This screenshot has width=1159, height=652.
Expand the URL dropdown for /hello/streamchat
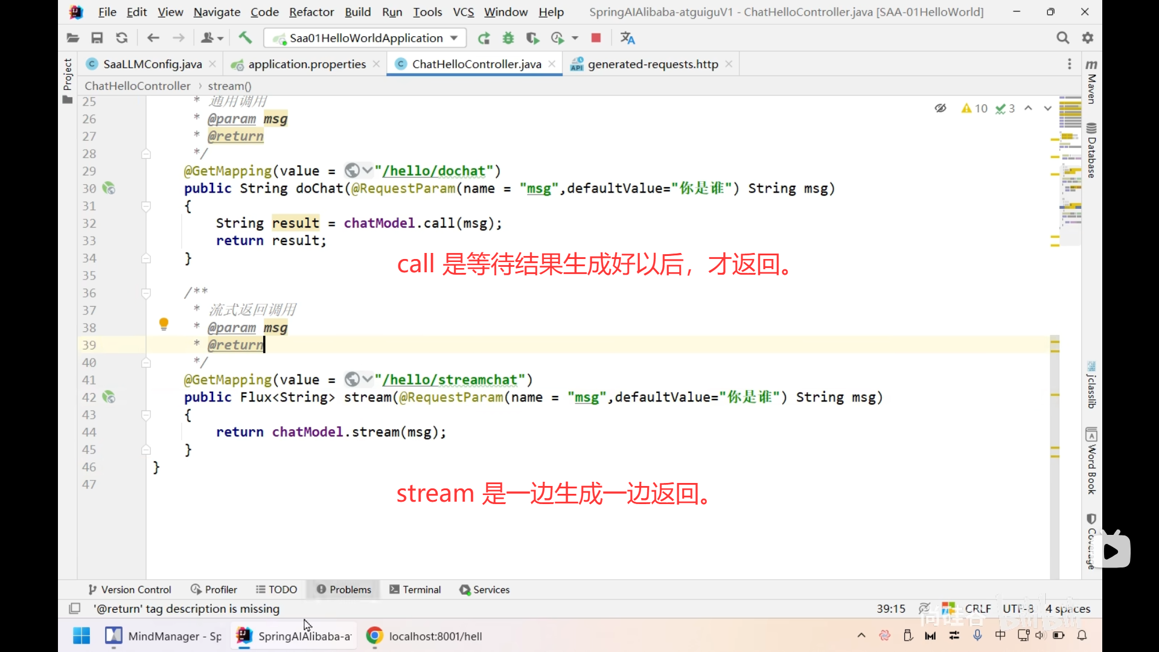[x=367, y=379]
